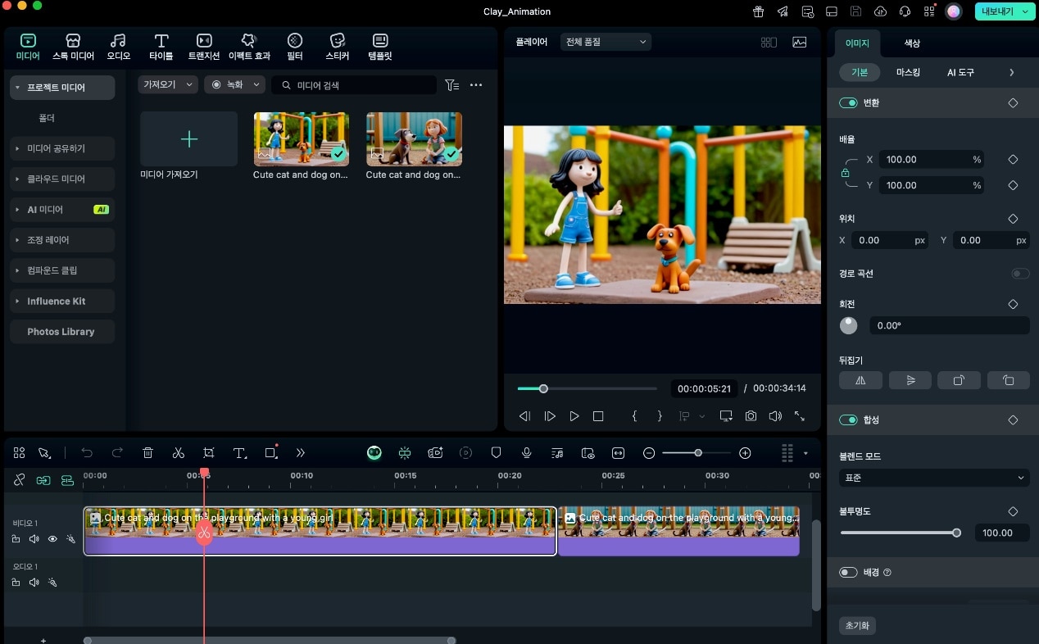Click the timeline zoom slider
The width and height of the screenshot is (1039, 644).
(696, 452)
